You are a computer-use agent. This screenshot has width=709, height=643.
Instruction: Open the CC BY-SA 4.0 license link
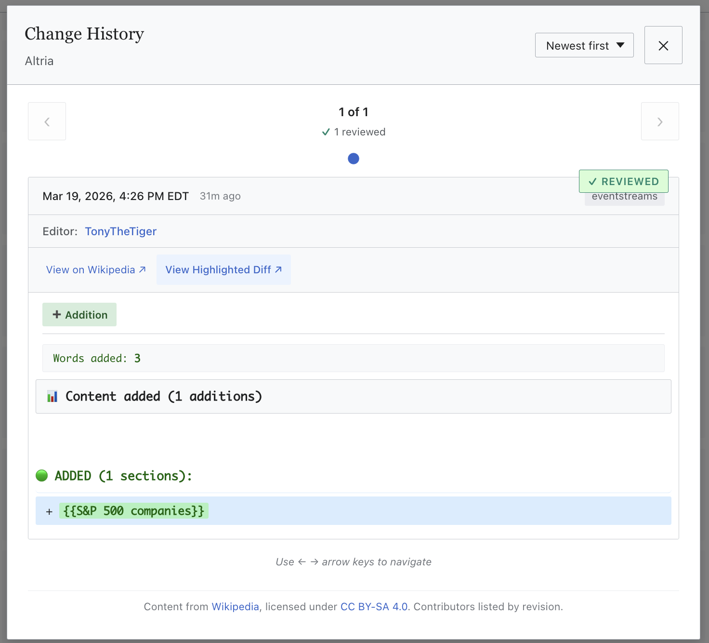(x=373, y=606)
